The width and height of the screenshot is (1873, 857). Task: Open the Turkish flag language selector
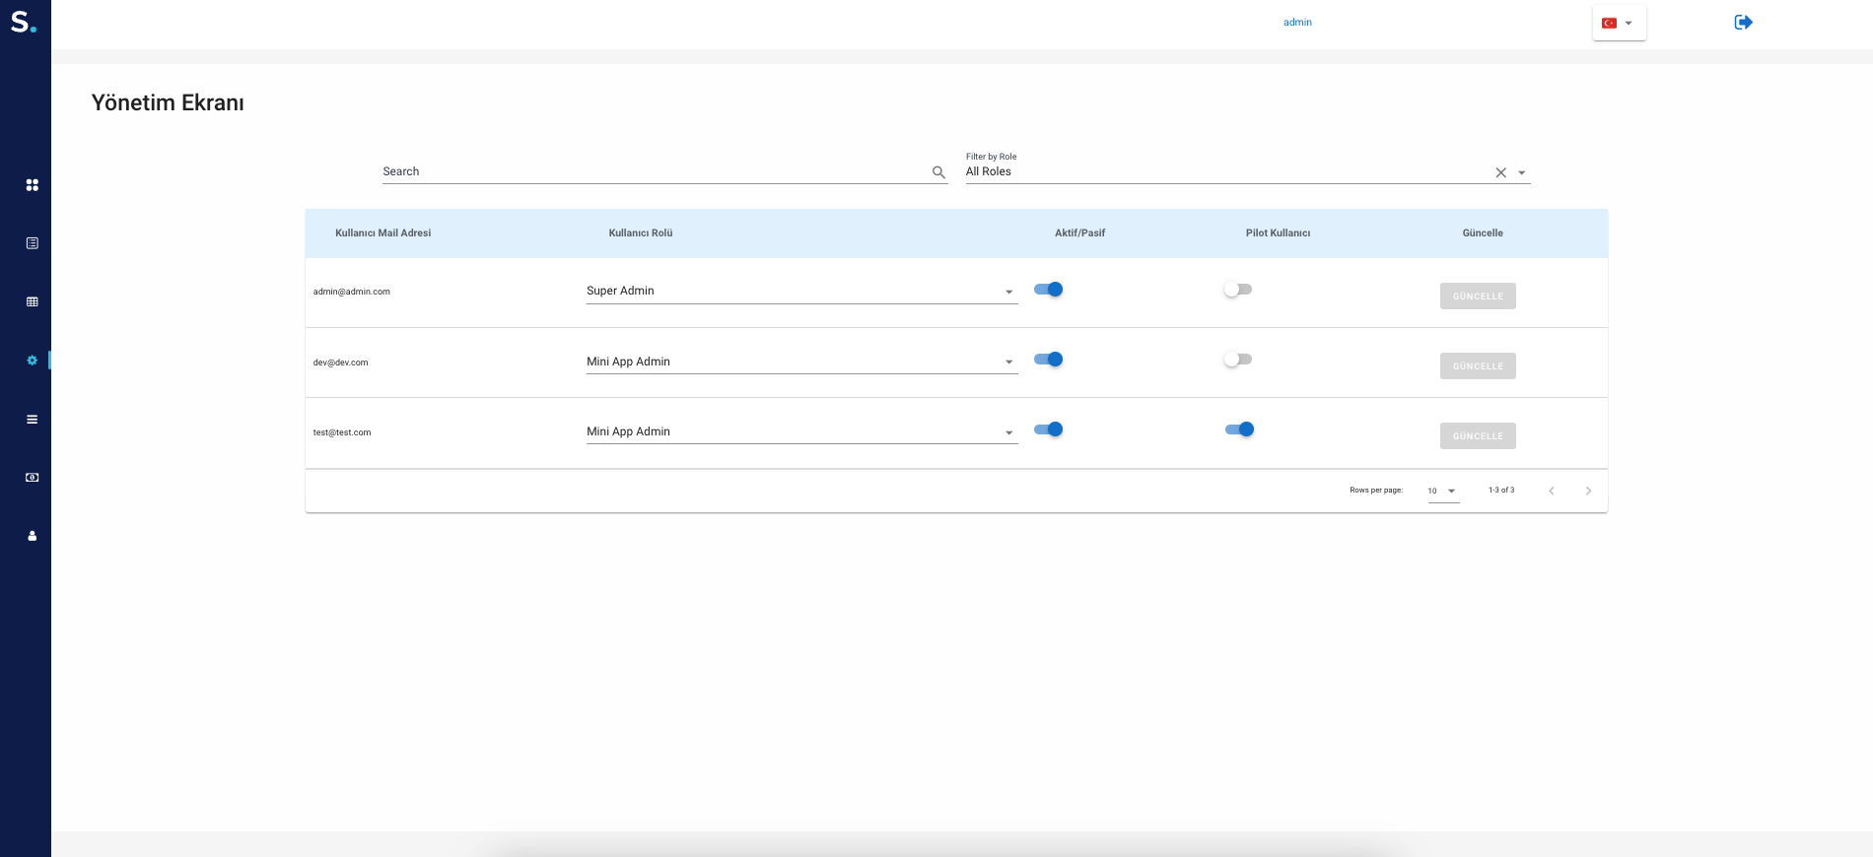point(1618,23)
